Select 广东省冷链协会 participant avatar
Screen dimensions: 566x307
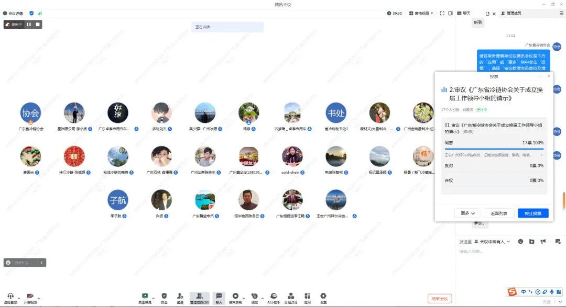point(31,113)
